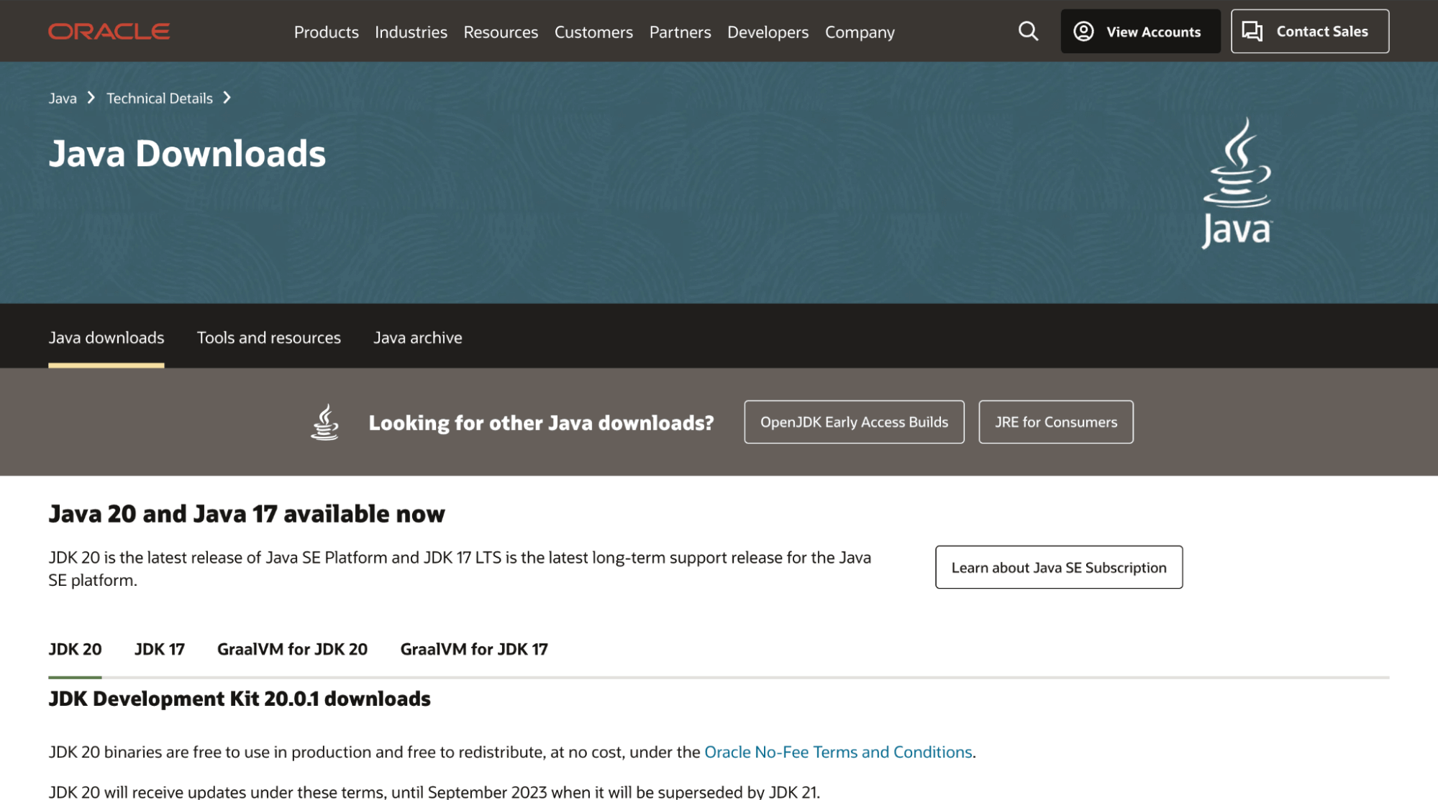Click the Products menu item
Screen dimensions: 1438x800
(327, 30)
